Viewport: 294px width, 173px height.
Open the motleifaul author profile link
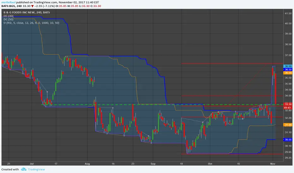pos(9,3)
